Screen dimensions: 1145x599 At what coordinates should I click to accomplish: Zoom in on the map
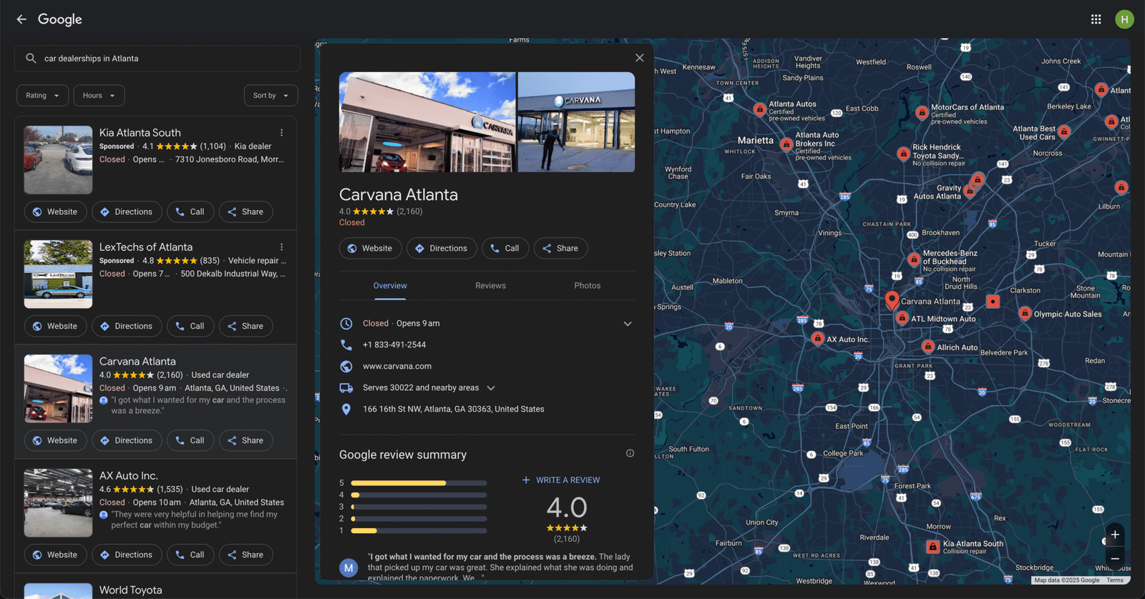(1115, 535)
